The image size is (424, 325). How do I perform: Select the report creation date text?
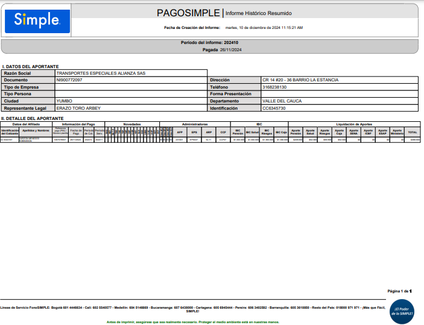(264, 28)
